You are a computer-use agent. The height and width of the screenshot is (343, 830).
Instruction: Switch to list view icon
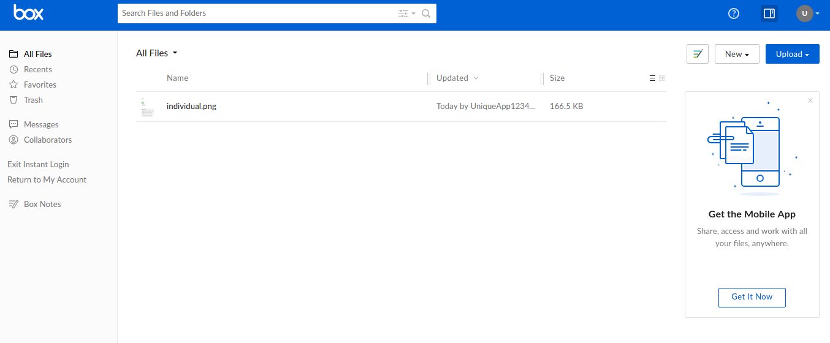pyautogui.click(x=652, y=78)
